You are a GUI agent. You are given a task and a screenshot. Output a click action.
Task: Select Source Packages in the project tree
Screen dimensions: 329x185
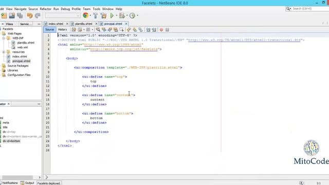click(18, 66)
